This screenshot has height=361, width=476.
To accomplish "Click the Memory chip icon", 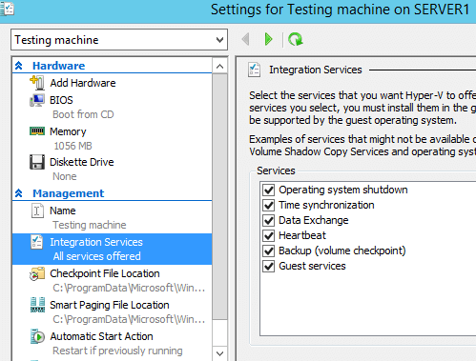I will click(x=37, y=130).
